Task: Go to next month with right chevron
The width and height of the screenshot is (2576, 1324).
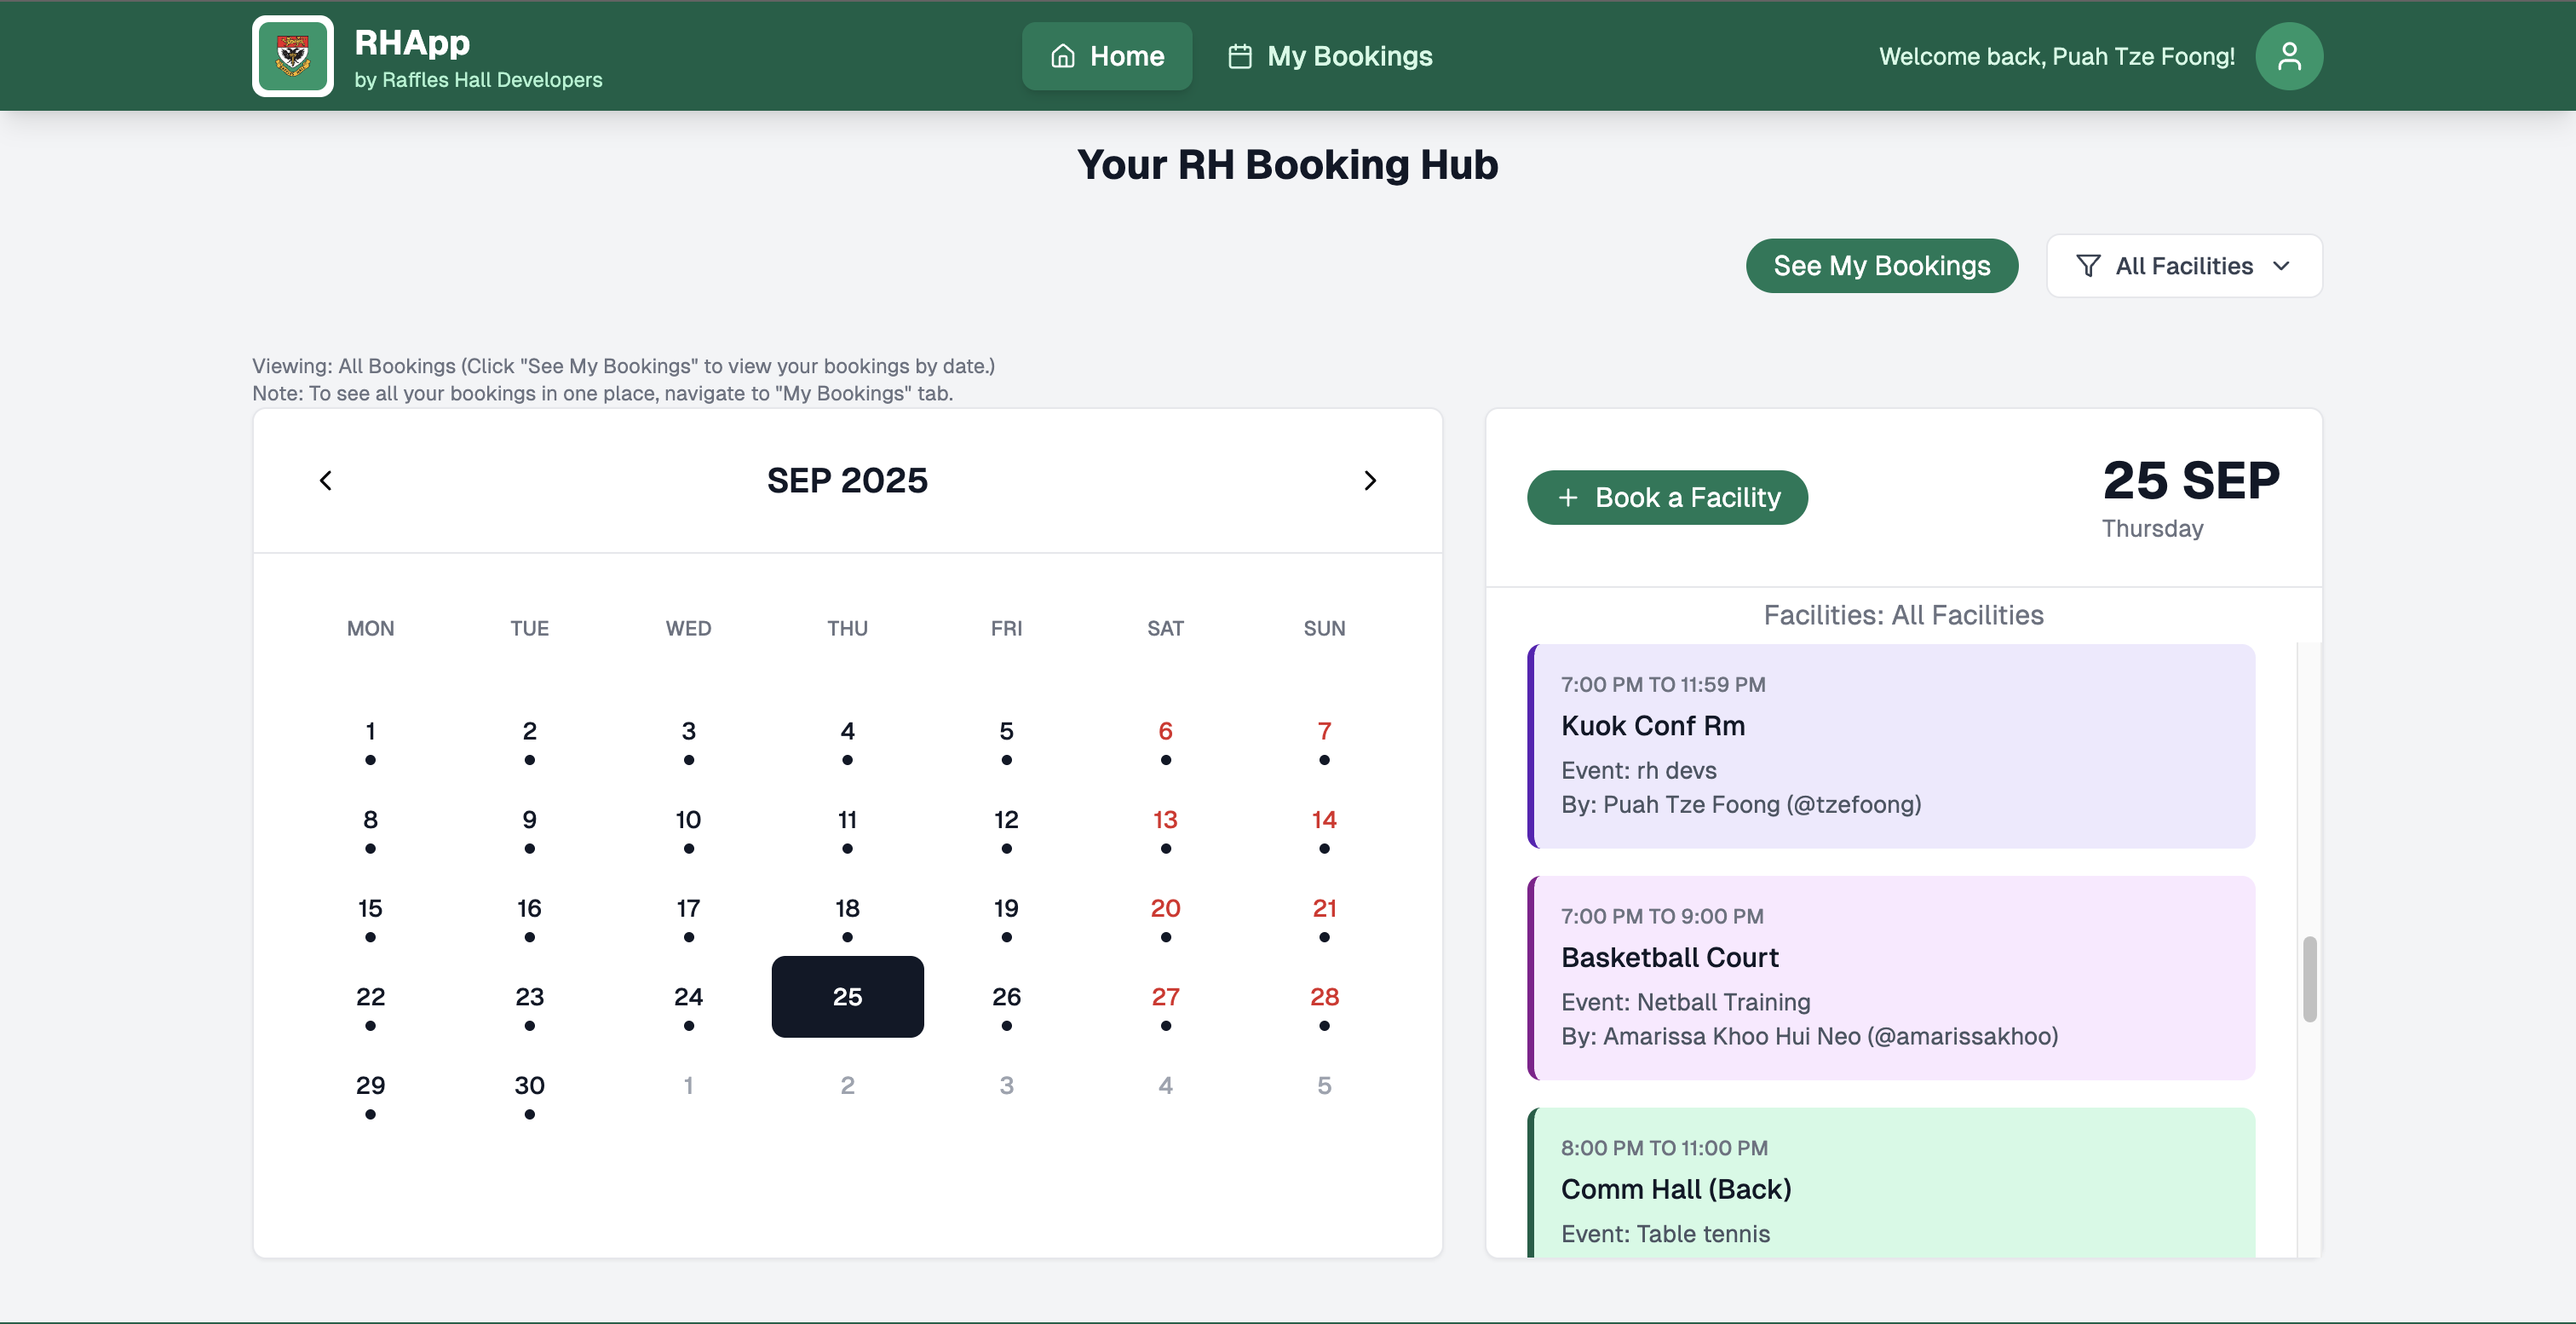Action: [1369, 481]
